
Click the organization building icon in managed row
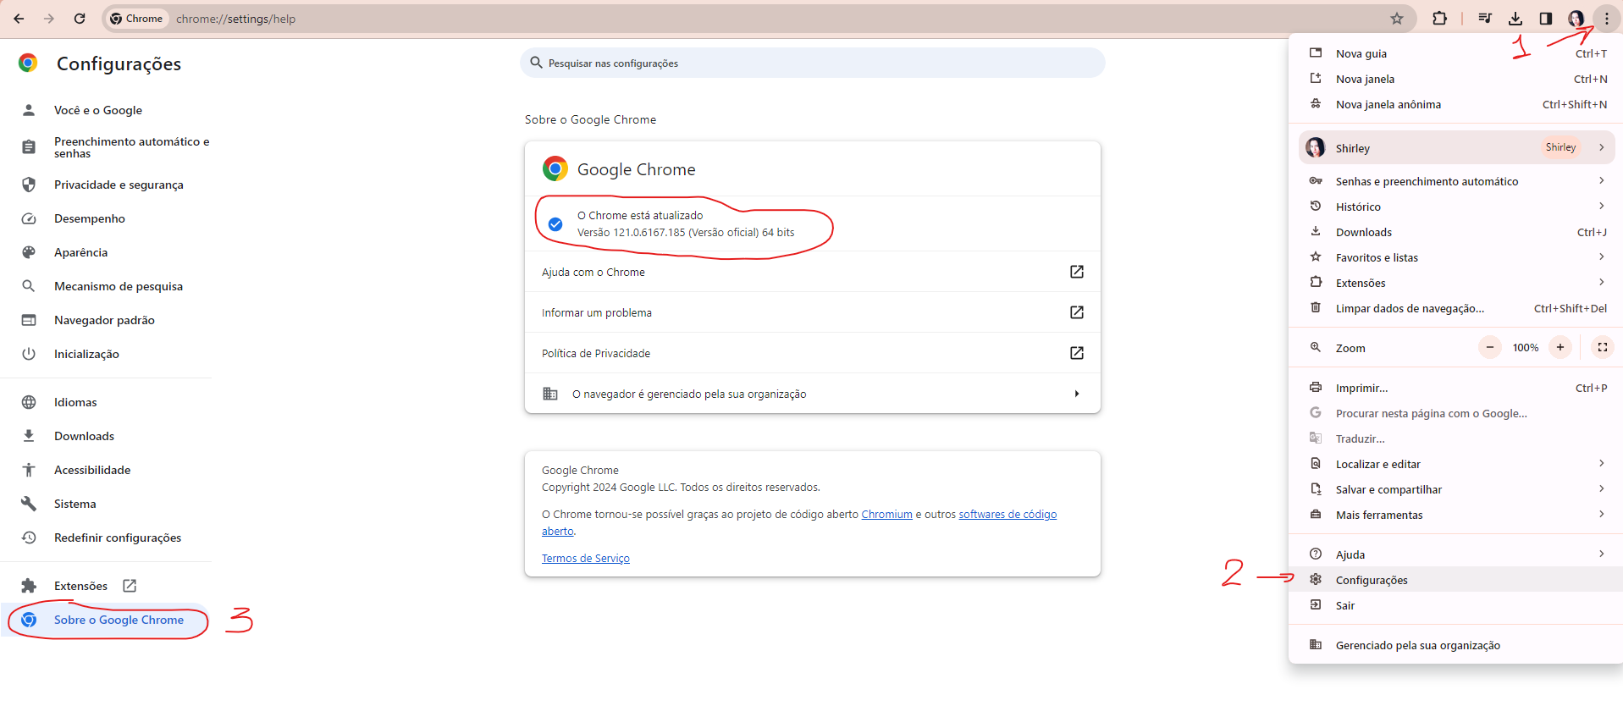(x=550, y=394)
